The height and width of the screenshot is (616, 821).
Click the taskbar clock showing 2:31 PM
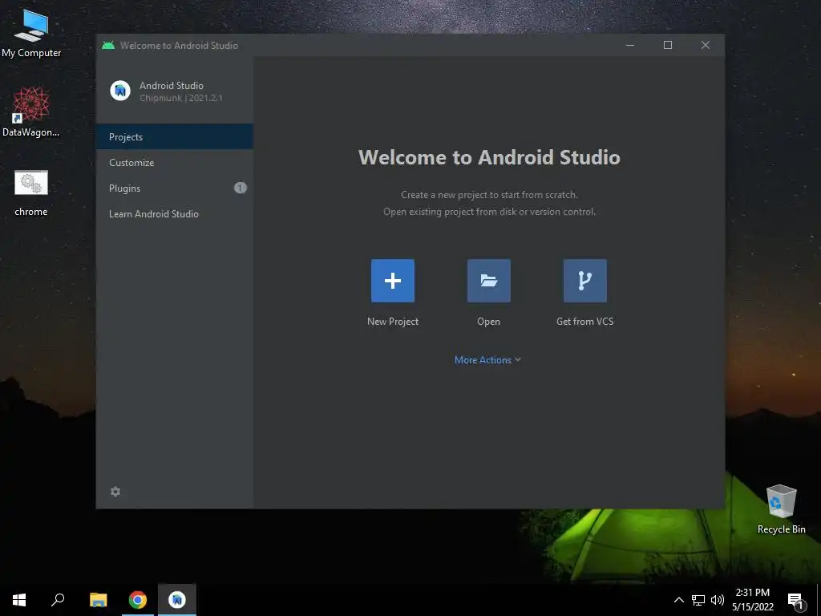(x=752, y=600)
